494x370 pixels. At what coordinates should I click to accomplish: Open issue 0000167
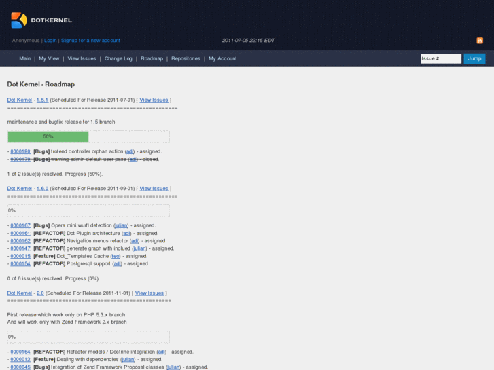tap(20, 225)
